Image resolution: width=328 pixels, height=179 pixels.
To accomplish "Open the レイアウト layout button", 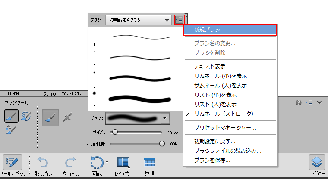I will pyautogui.click(x=124, y=166).
